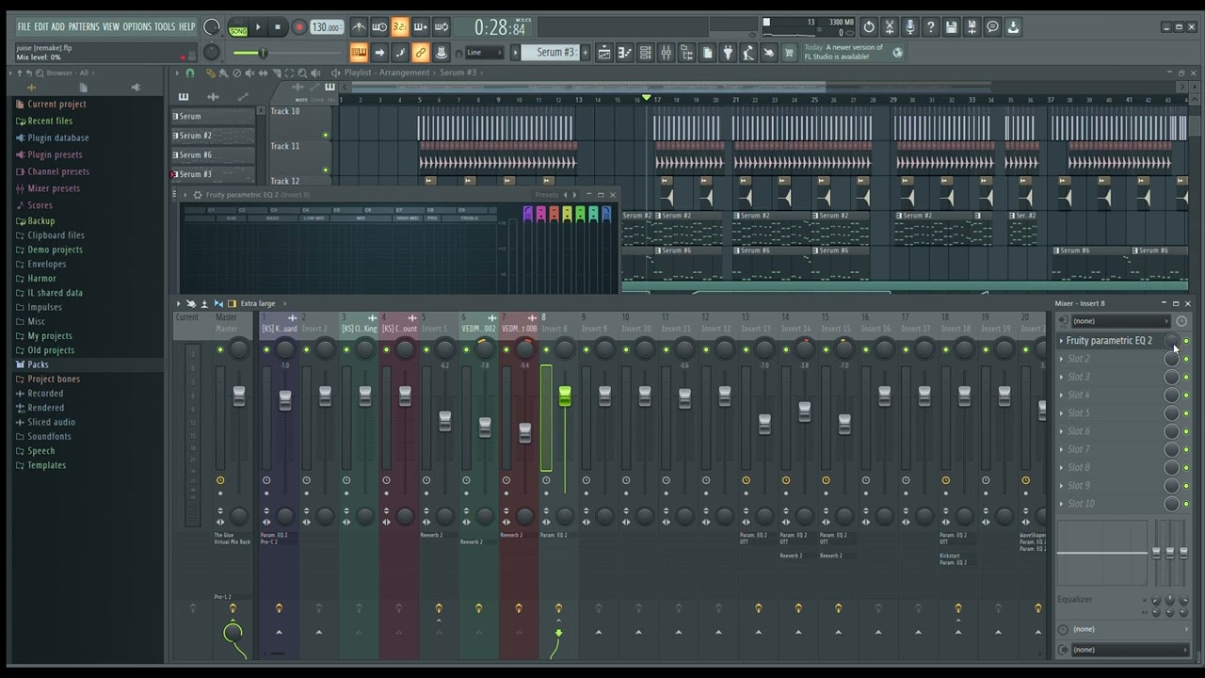Viewport: 1205px width, 678px height.
Task: Open the EDIT menu
Action: 41,26
